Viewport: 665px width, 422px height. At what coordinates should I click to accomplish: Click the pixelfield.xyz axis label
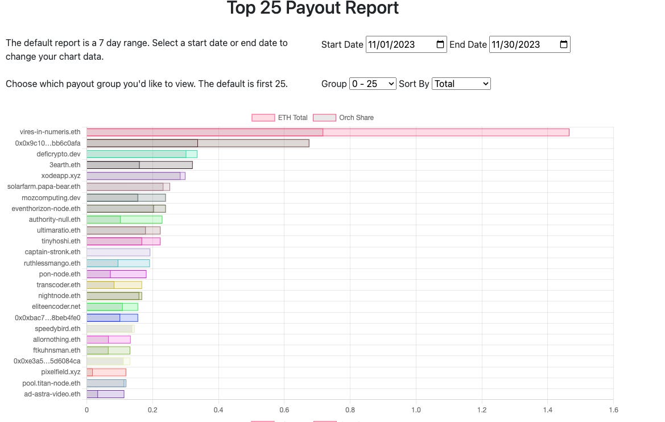pos(61,371)
